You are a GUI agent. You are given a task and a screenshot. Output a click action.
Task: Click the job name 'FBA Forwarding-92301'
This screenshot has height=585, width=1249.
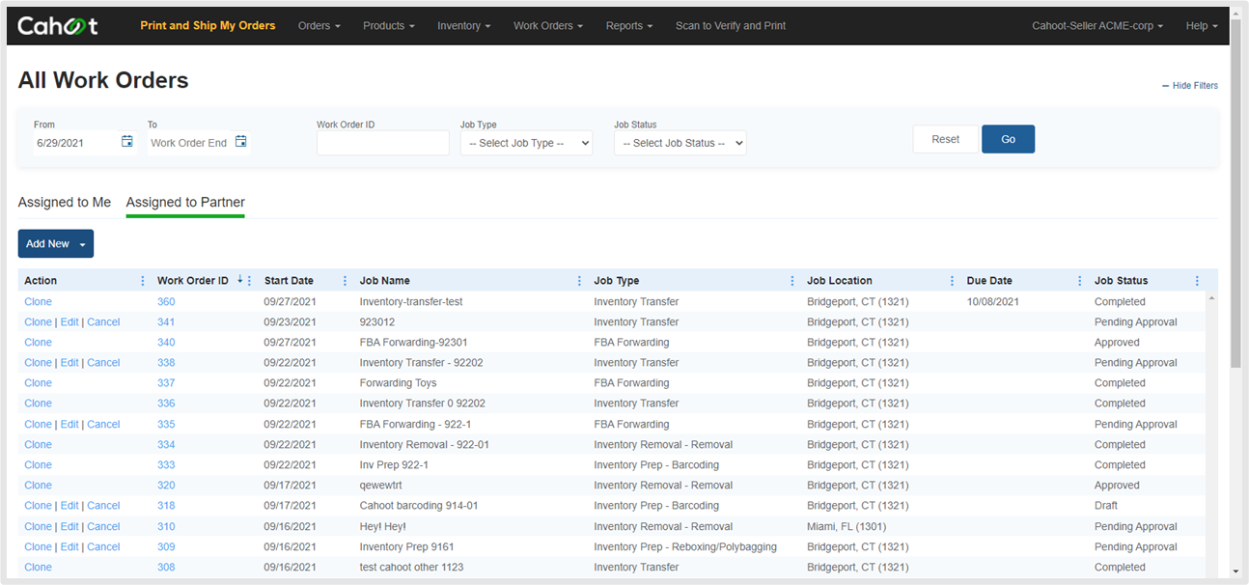click(414, 343)
